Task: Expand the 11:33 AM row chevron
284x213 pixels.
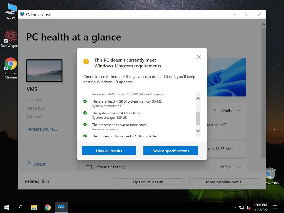Action: [x=239, y=149]
